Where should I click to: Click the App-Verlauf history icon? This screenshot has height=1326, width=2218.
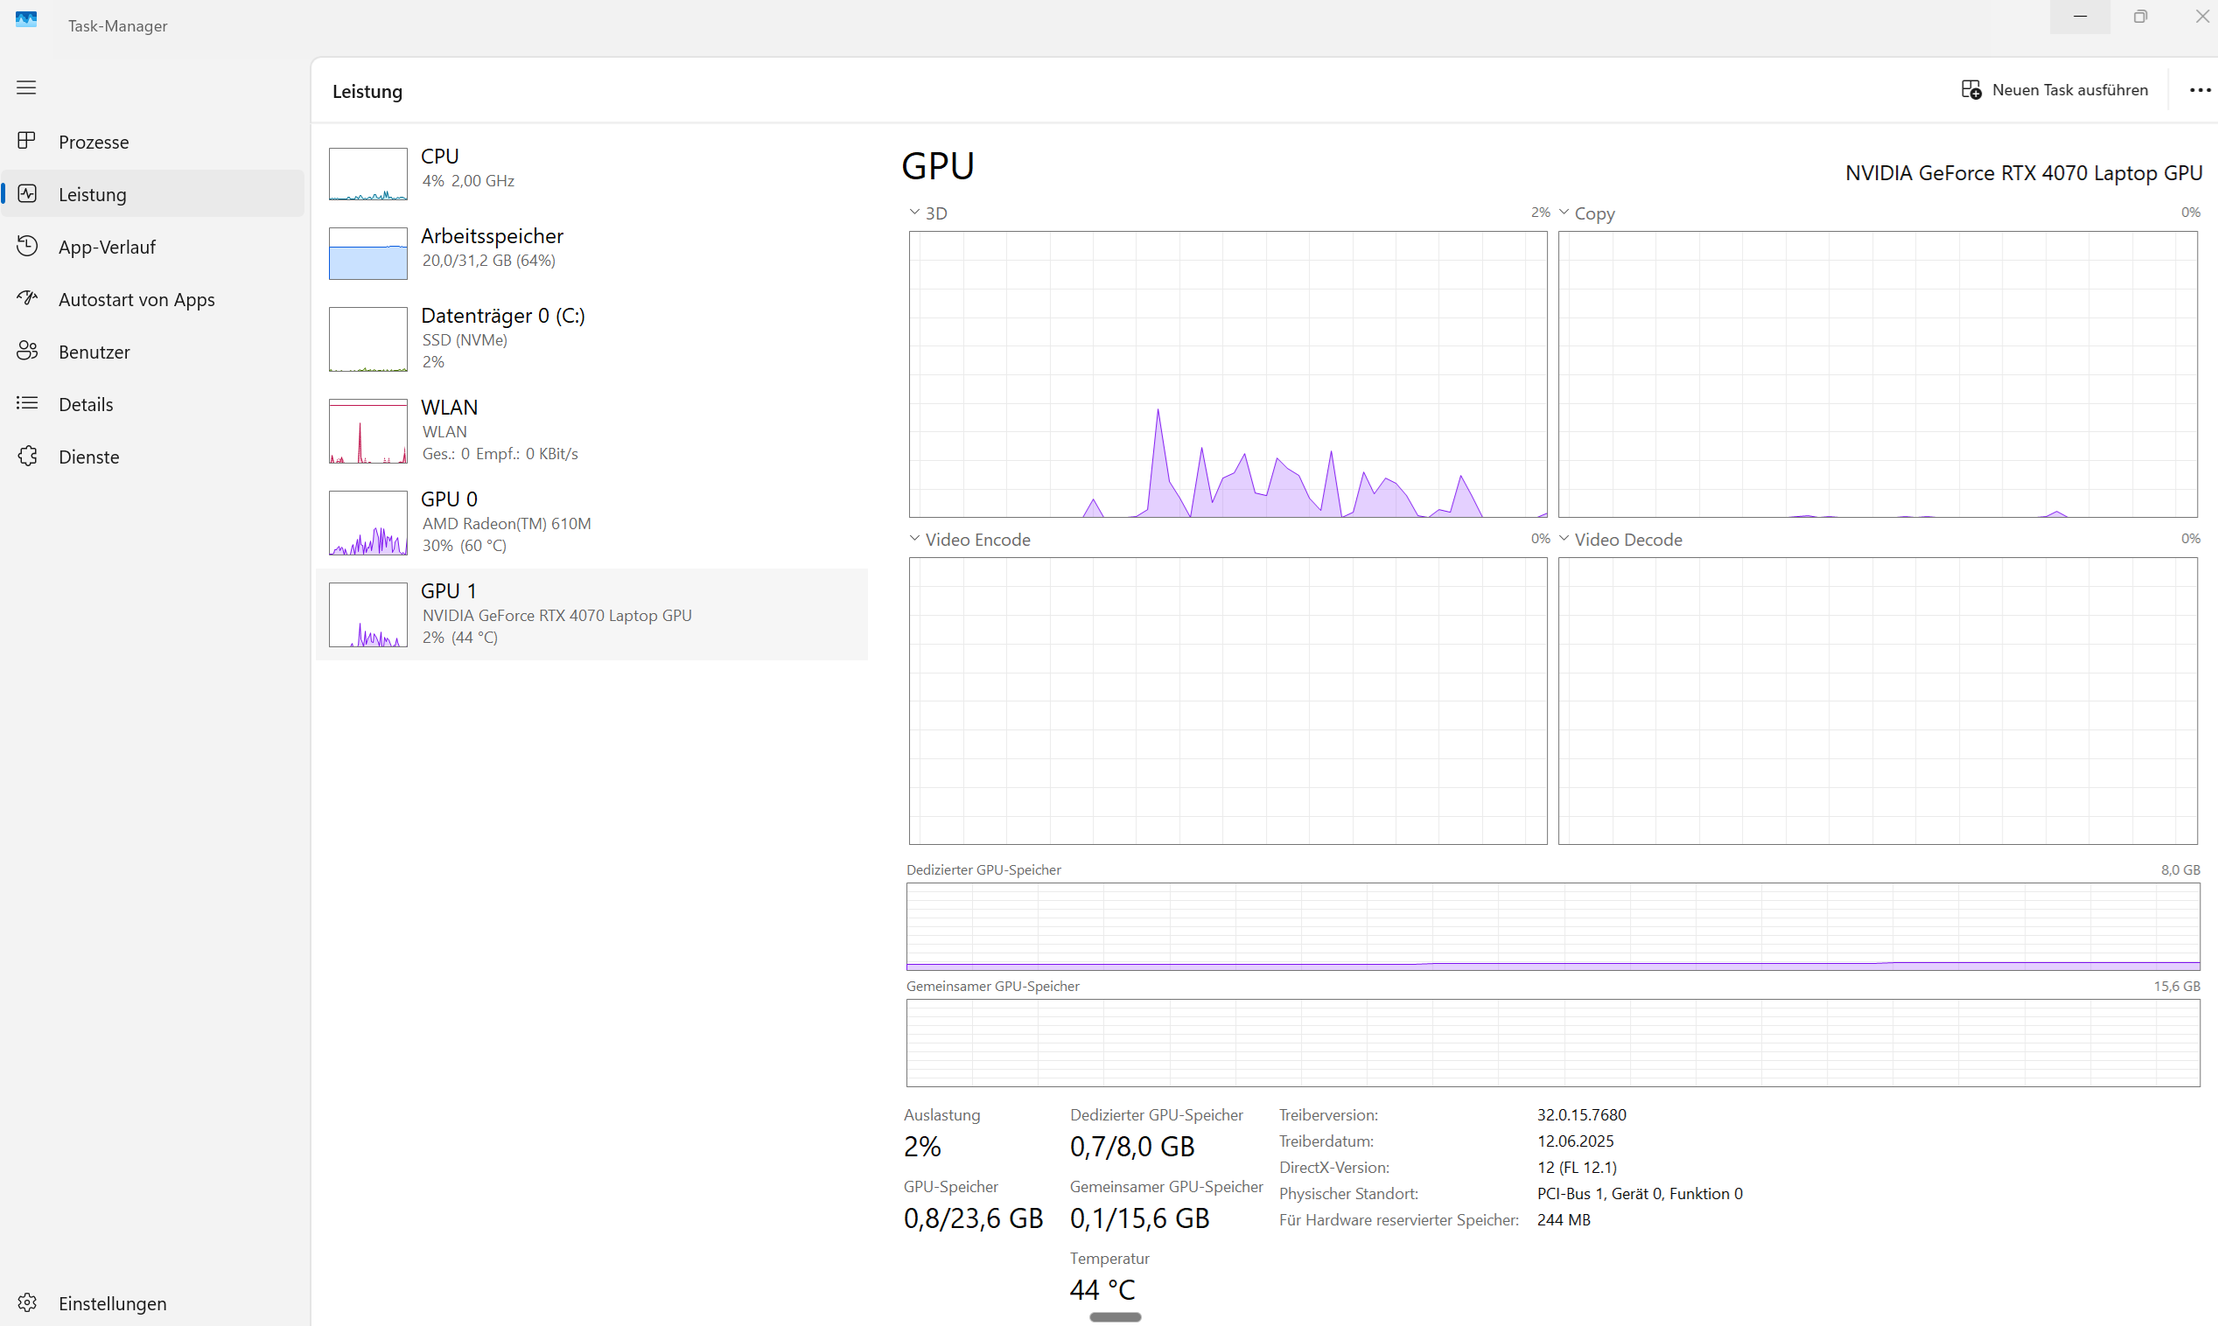27,247
